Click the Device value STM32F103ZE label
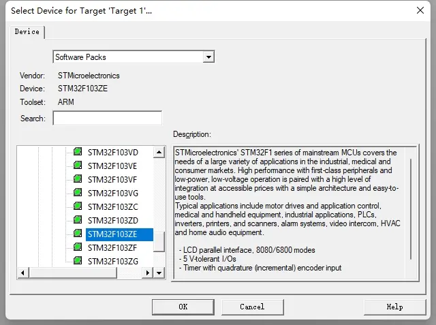436x325 pixels. 82,89
